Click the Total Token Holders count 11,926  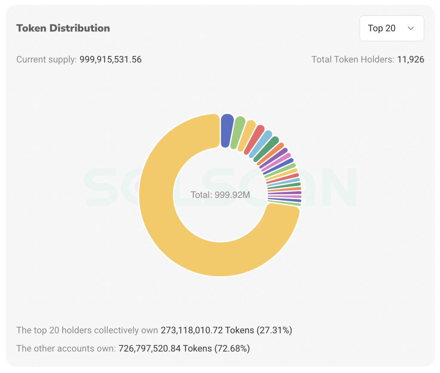point(410,59)
